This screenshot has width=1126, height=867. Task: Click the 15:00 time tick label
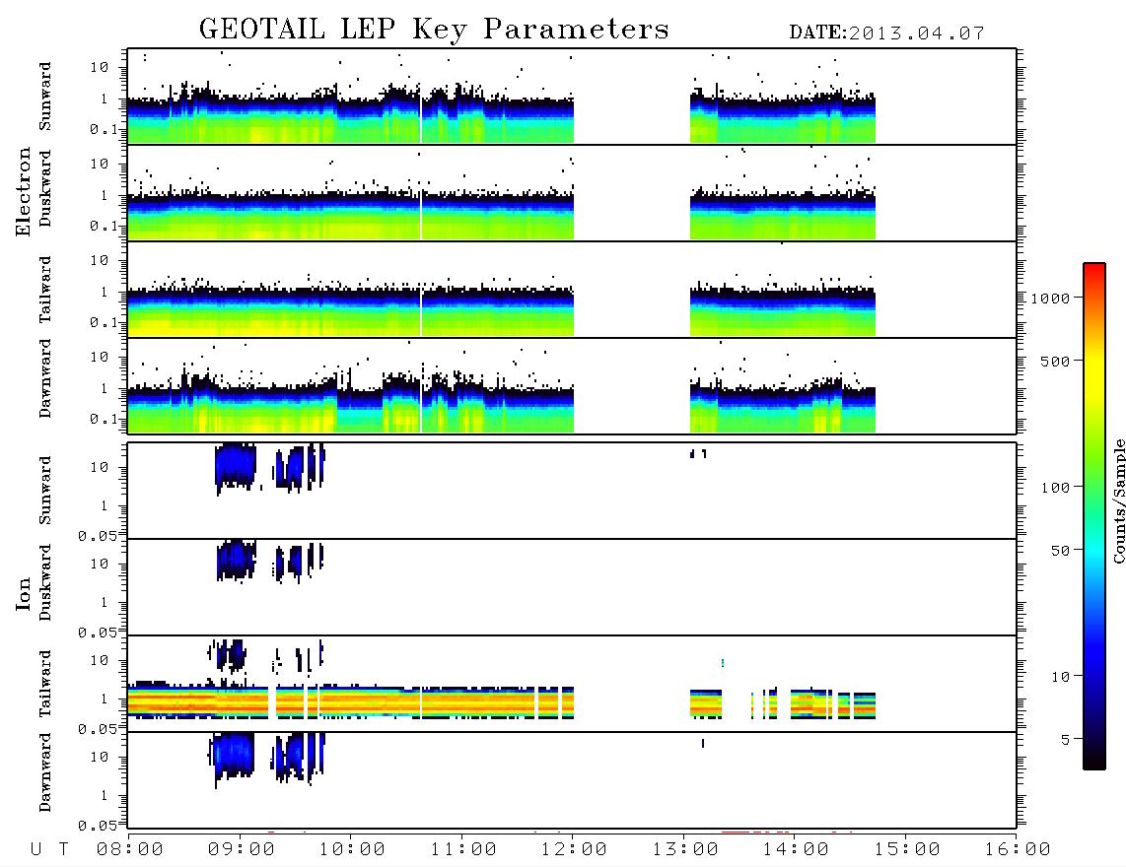click(x=907, y=849)
